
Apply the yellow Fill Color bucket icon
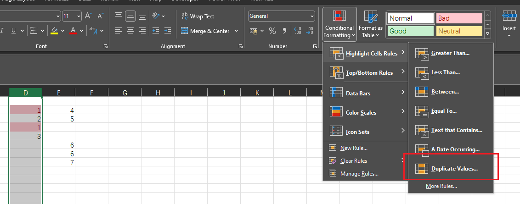tap(54, 31)
